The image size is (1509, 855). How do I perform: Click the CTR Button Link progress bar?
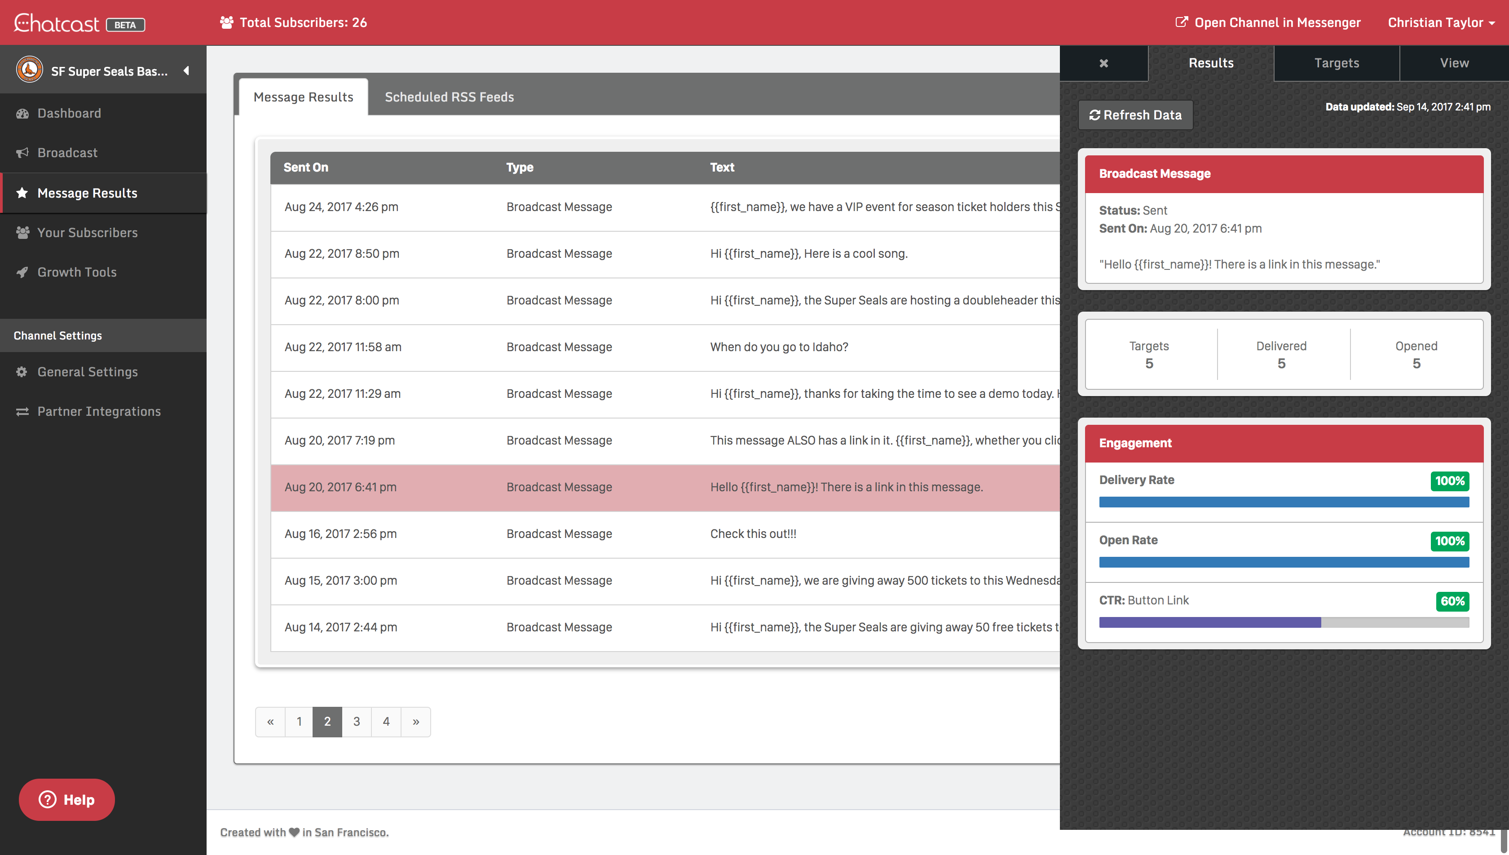pos(1284,622)
